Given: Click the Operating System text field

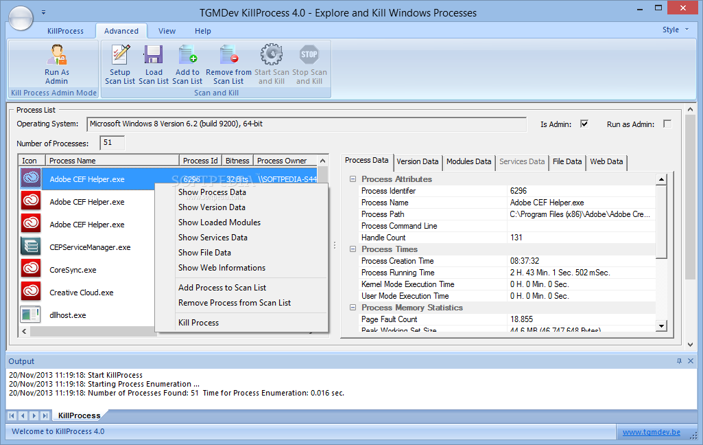Looking at the screenshot, I should 307,124.
